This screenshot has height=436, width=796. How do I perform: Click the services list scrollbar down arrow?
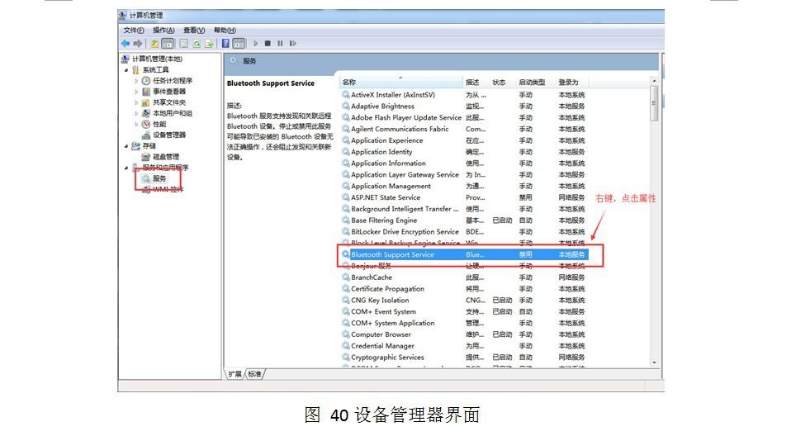pos(655,363)
